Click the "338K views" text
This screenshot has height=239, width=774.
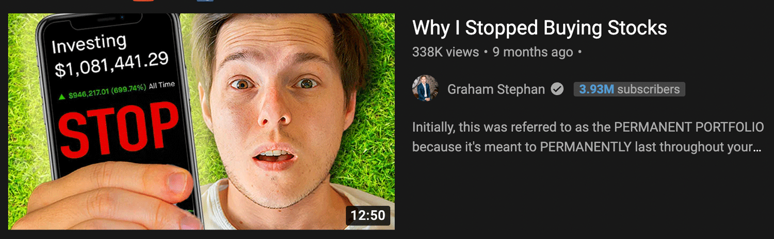tap(446, 52)
